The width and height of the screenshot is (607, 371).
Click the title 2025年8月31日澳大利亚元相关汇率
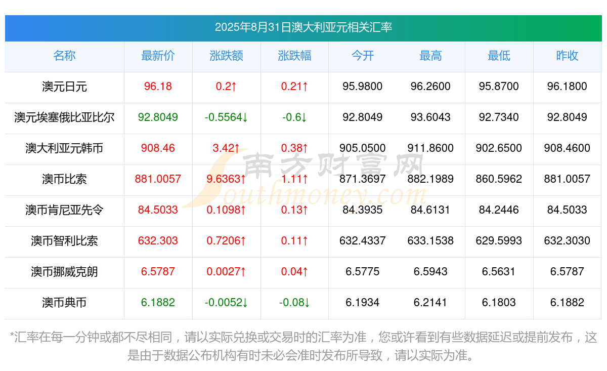point(303,27)
